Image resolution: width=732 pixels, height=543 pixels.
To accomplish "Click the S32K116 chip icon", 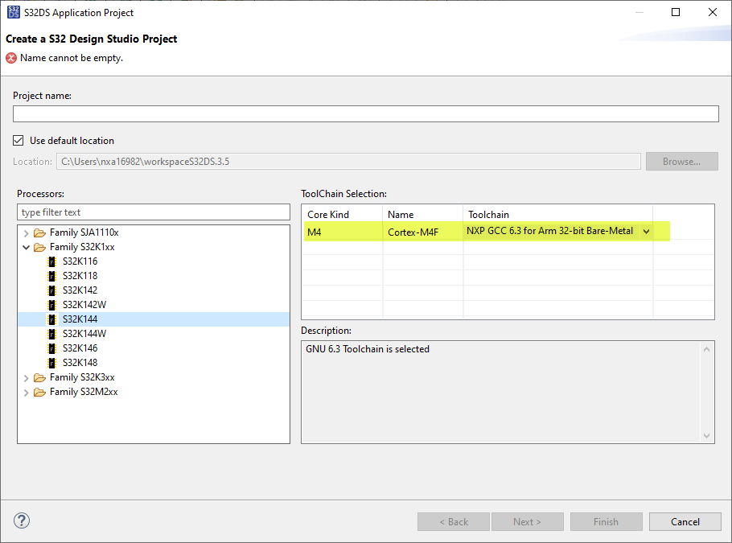I will pos(52,261).
